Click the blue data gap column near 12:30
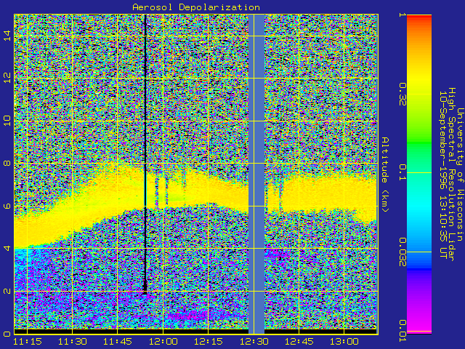 point(256,174)
